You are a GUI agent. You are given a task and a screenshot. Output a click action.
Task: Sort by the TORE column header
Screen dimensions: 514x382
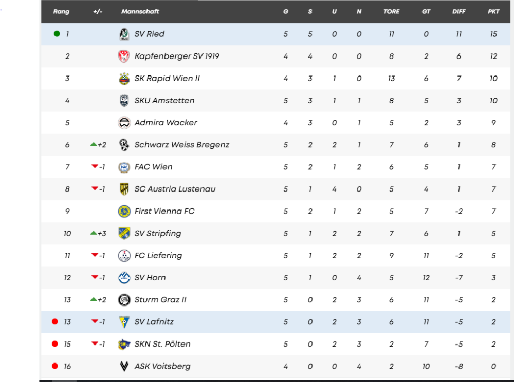(391, 11)
